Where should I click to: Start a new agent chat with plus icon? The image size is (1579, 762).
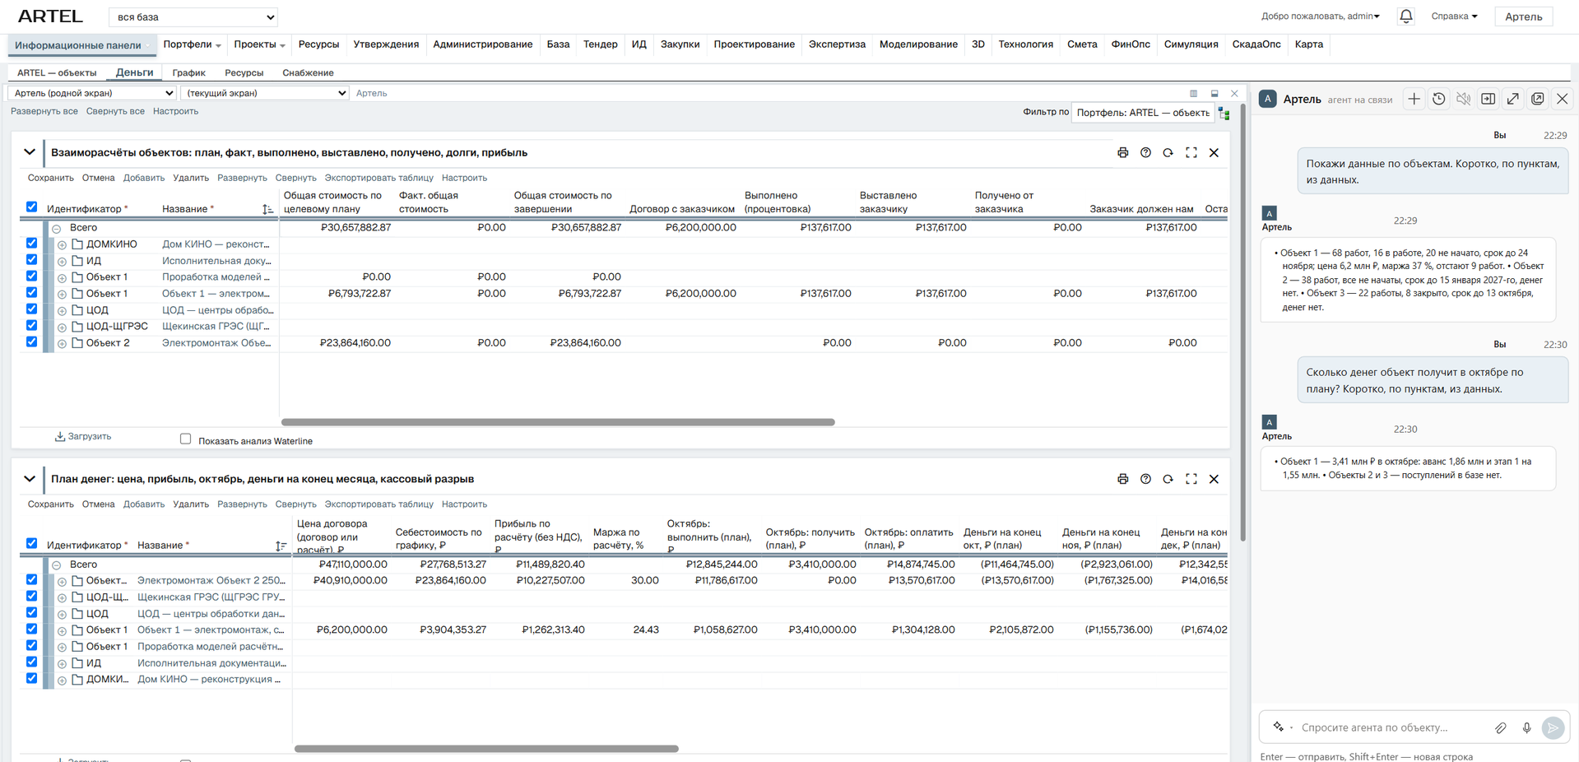(1414, 99)
